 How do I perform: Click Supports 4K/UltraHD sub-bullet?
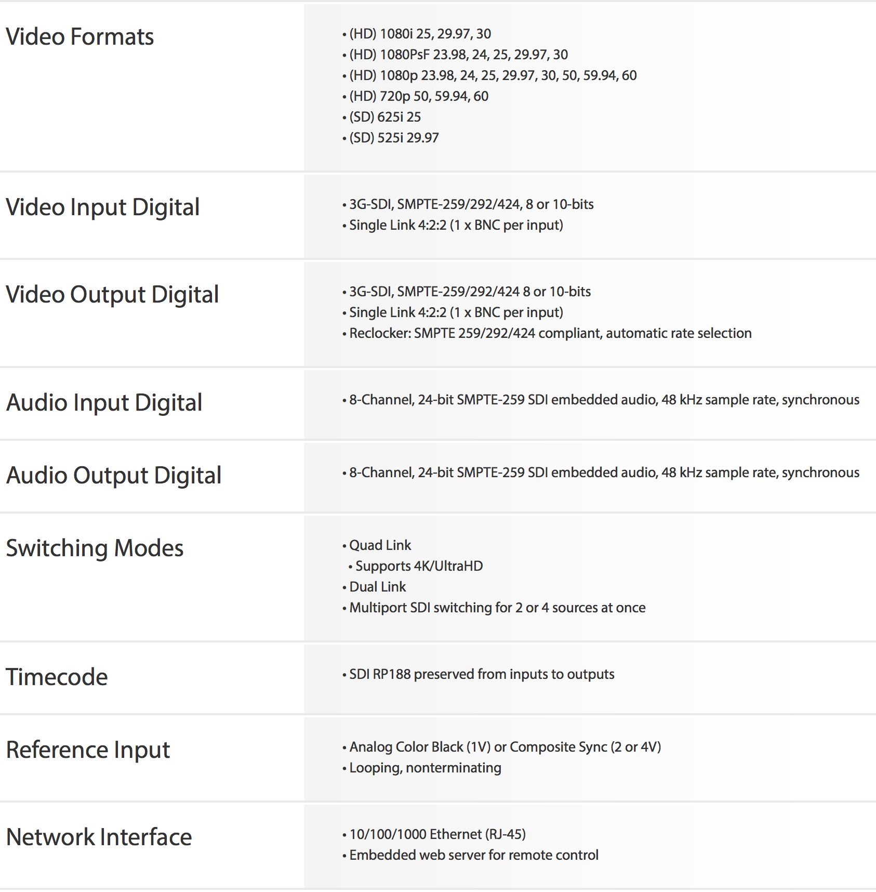(416, 566)
